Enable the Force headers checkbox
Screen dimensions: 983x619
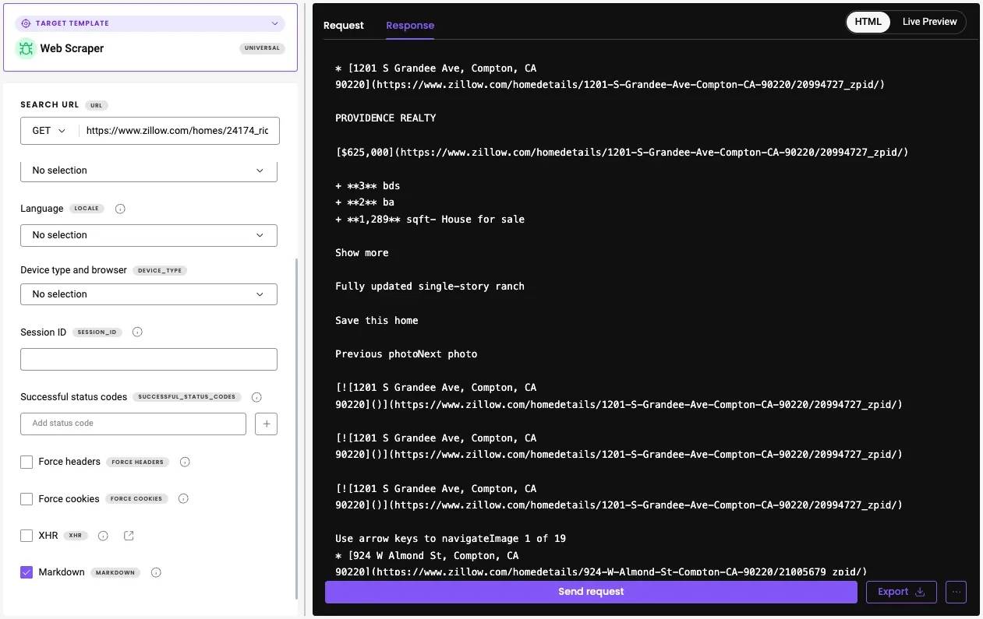pos(27,462)
